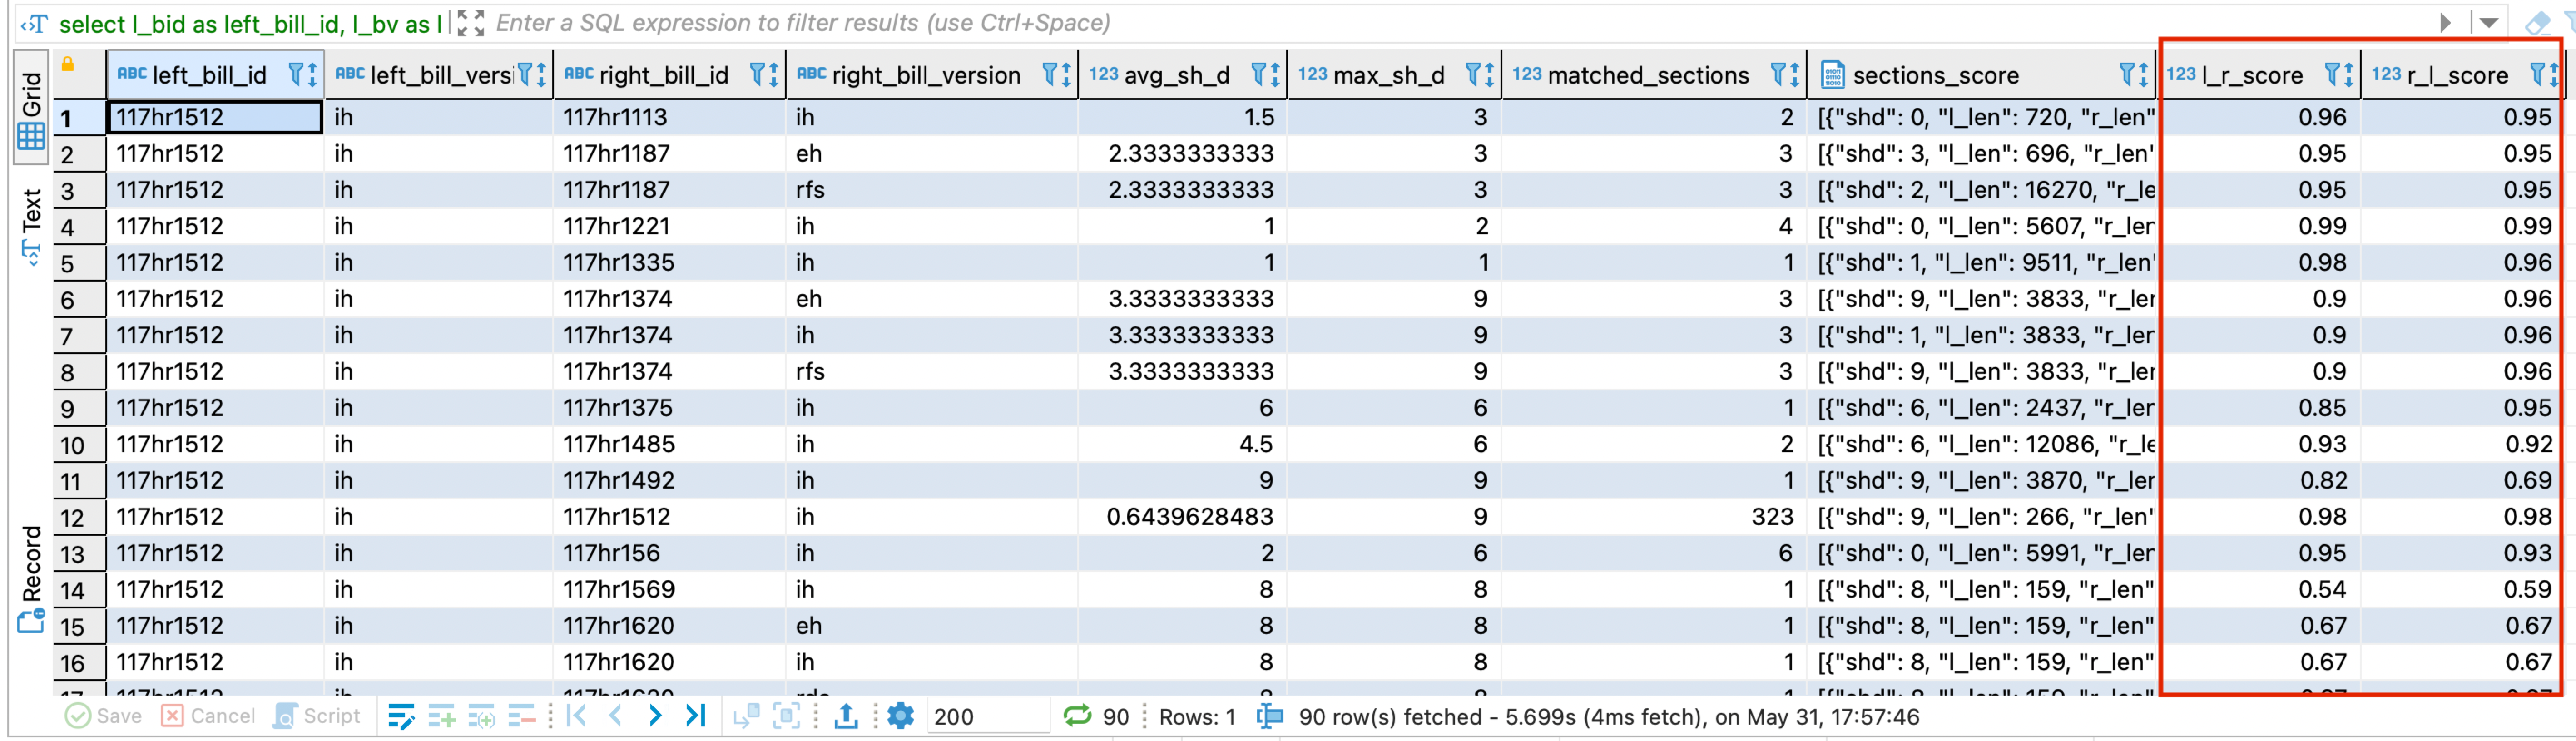Open the result set settings gear

pos(901,716)
